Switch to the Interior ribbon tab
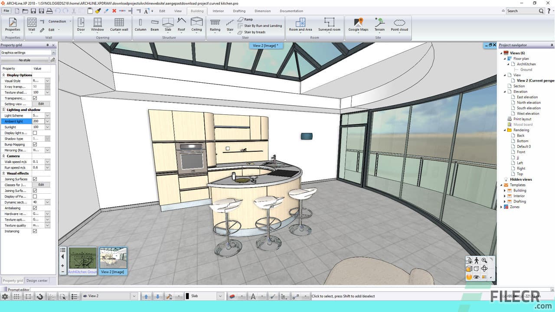This screenshot has height=312, width=555. click(218, 11)
